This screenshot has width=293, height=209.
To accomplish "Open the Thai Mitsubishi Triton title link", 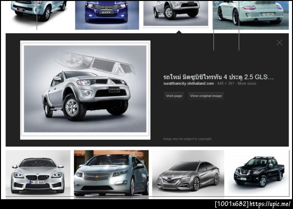I will (x=218, y=77).
